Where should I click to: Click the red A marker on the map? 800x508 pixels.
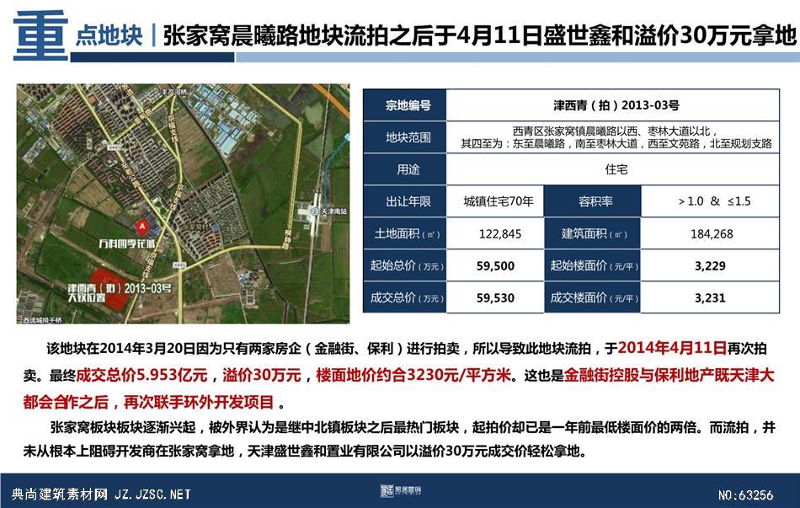coord(141,227)
